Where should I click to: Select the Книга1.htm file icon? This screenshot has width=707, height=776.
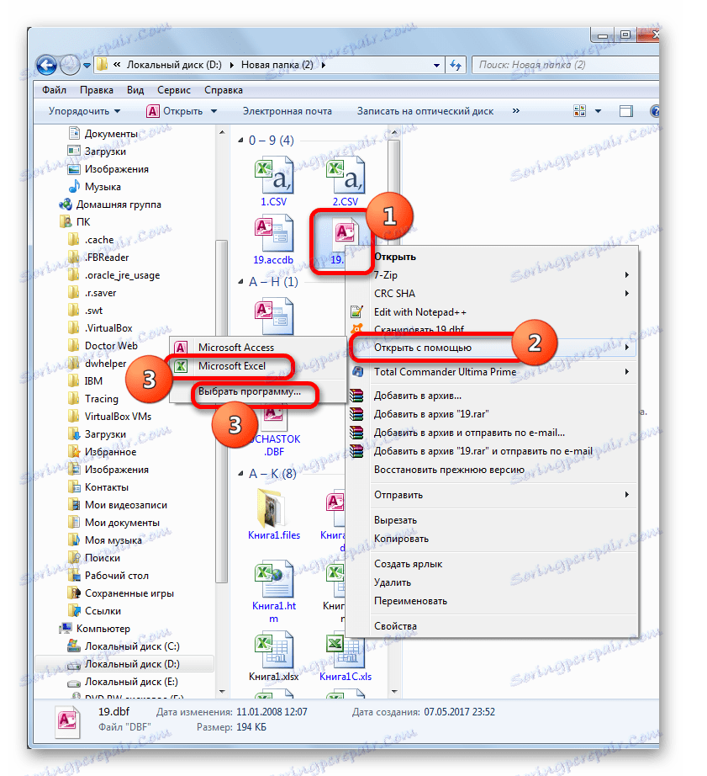pyautogui.click(x=273, y=580)
